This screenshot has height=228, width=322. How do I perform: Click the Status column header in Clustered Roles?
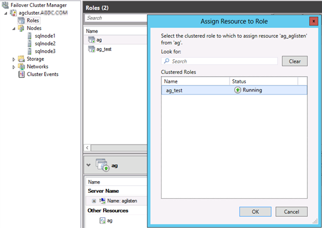click(x=263, y=81)
